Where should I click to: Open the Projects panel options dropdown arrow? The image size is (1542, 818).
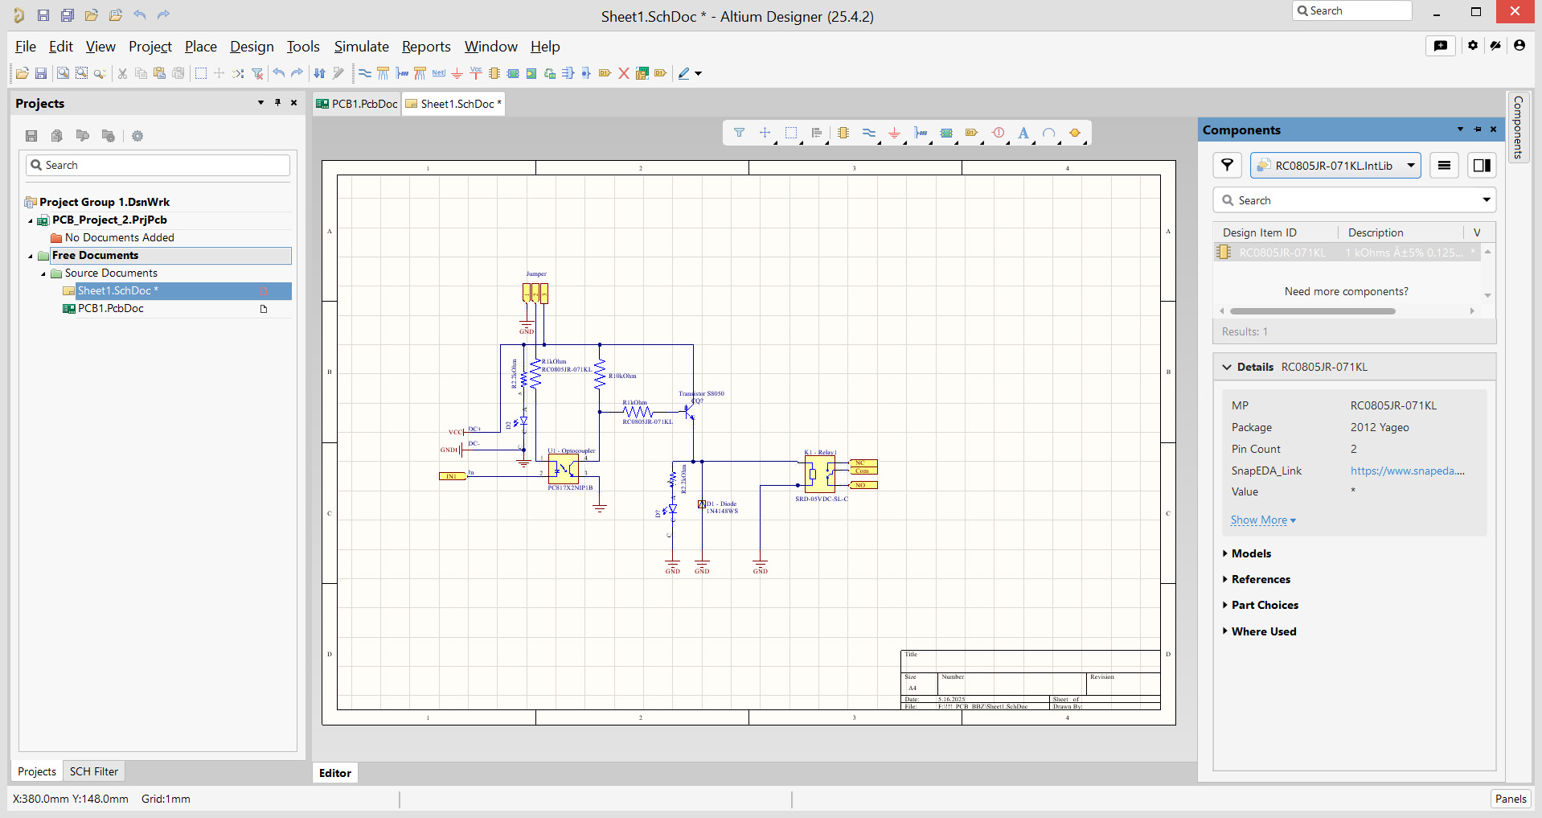click(260, 103)
